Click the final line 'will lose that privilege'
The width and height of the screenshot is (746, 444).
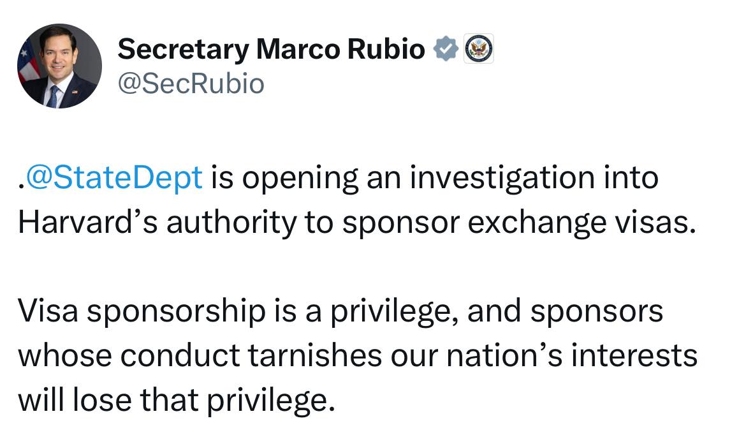pyautogui.click(x=175, y=400)
